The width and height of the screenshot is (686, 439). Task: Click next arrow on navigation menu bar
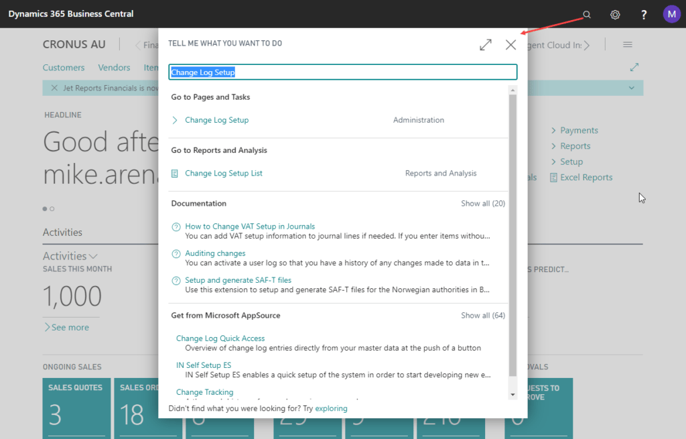coord(587,45)
